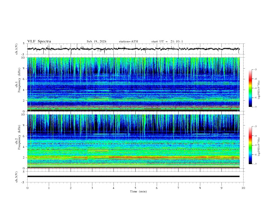Screen dimensions: 274x211
Task: Click inside the ch.1 spectrogram panel
Action: 134,84
